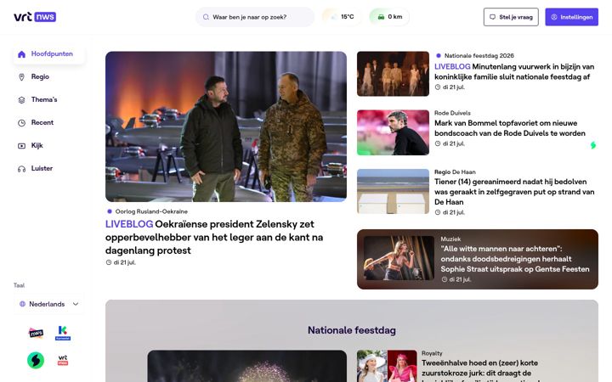
Task: Open the VRT MAX logo in sidebar
Action: (x=63, y=360)
